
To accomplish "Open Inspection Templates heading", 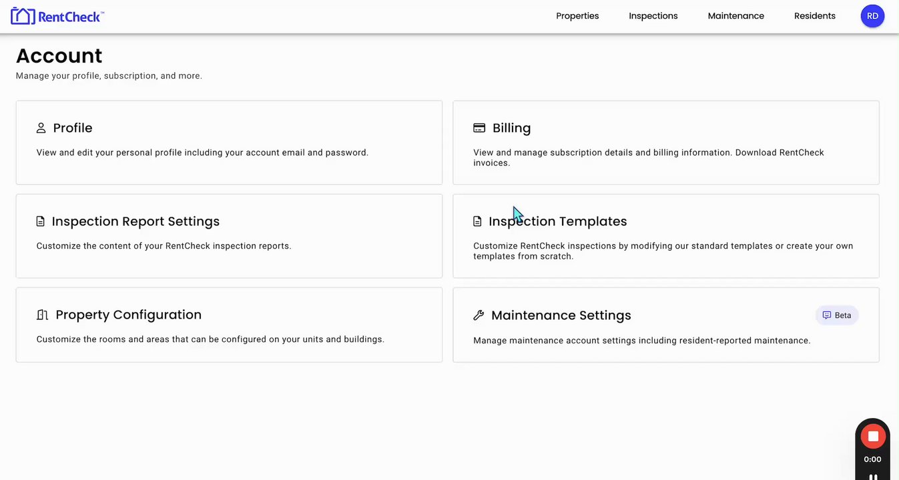I will 557,221.
